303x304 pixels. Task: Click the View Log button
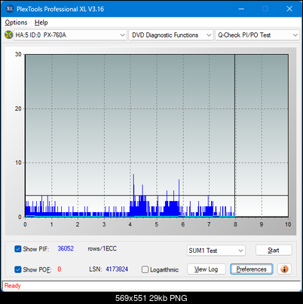click(207, 269)
